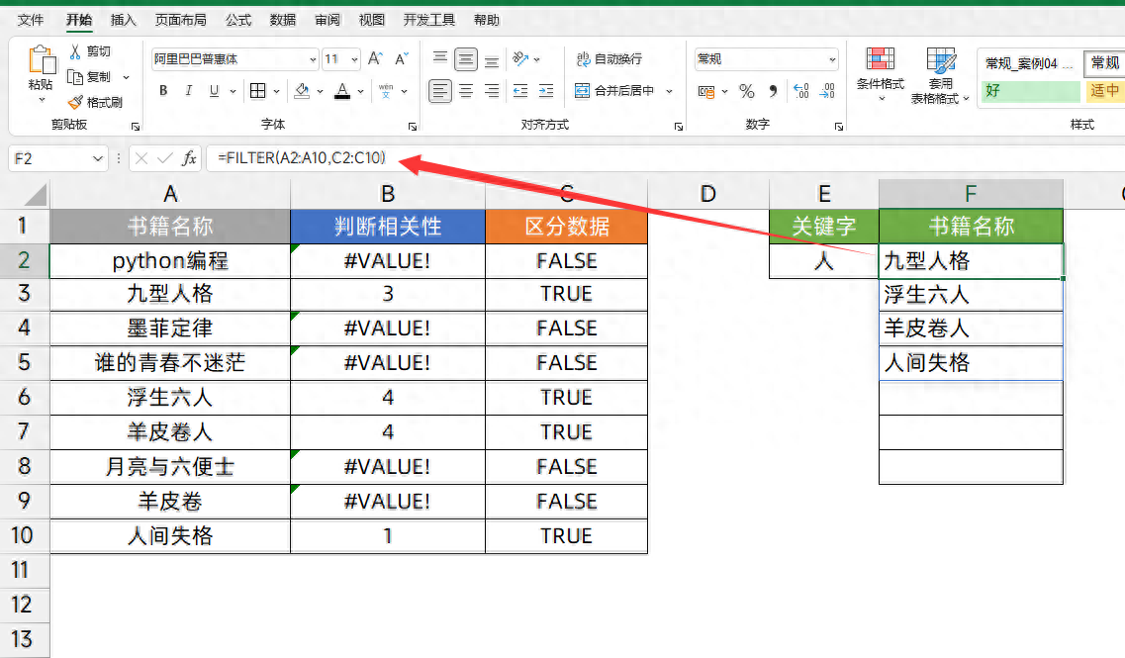Viewport: 1125px width, 658px height.
Task: Expand the Merge and Center dropdown arrow
Action: click(669, 91)
